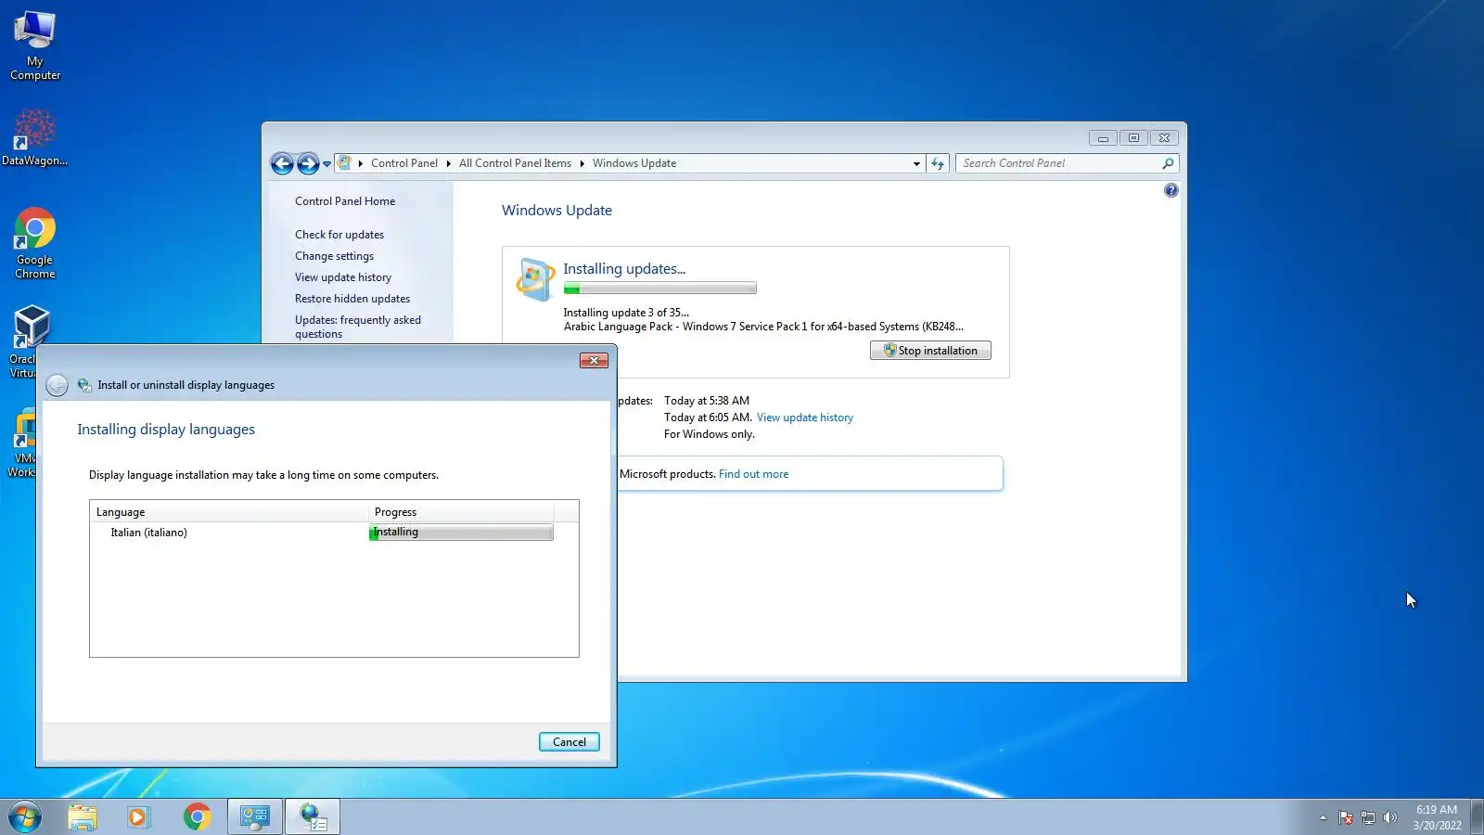Go forward in the Windows Update window

pos(308,164)
